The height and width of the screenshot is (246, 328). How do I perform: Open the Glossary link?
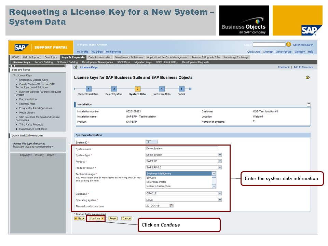click(x=300, y=52)
